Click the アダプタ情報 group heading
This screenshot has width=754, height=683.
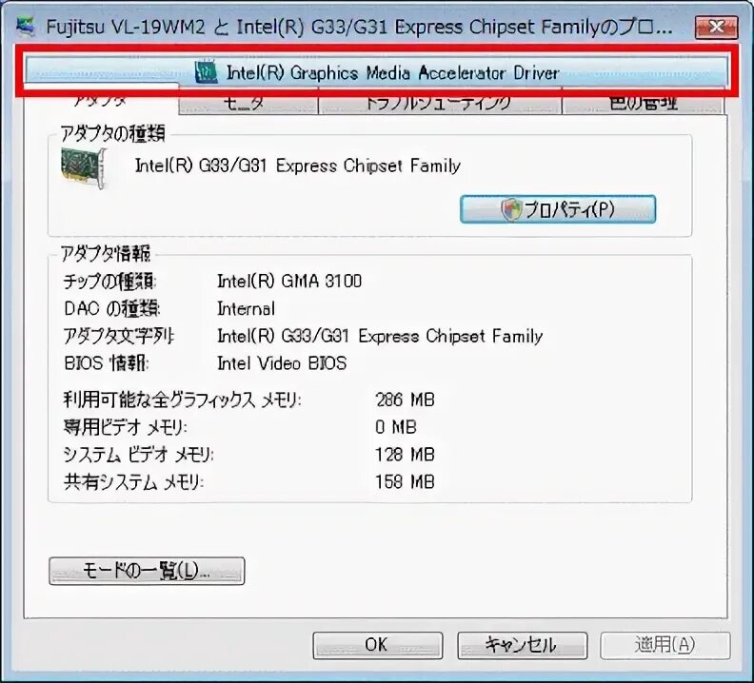(106, 253)
